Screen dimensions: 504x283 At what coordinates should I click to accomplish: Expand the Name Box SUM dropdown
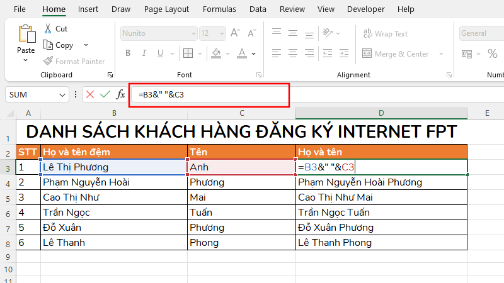click(62, 95)
